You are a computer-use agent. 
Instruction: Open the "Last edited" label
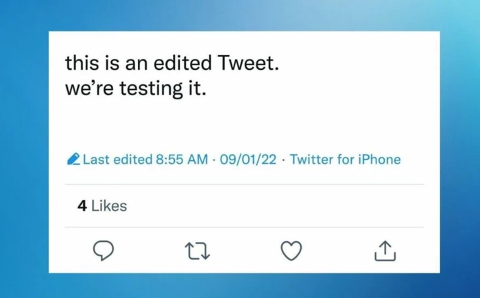(x=118, y=160)
